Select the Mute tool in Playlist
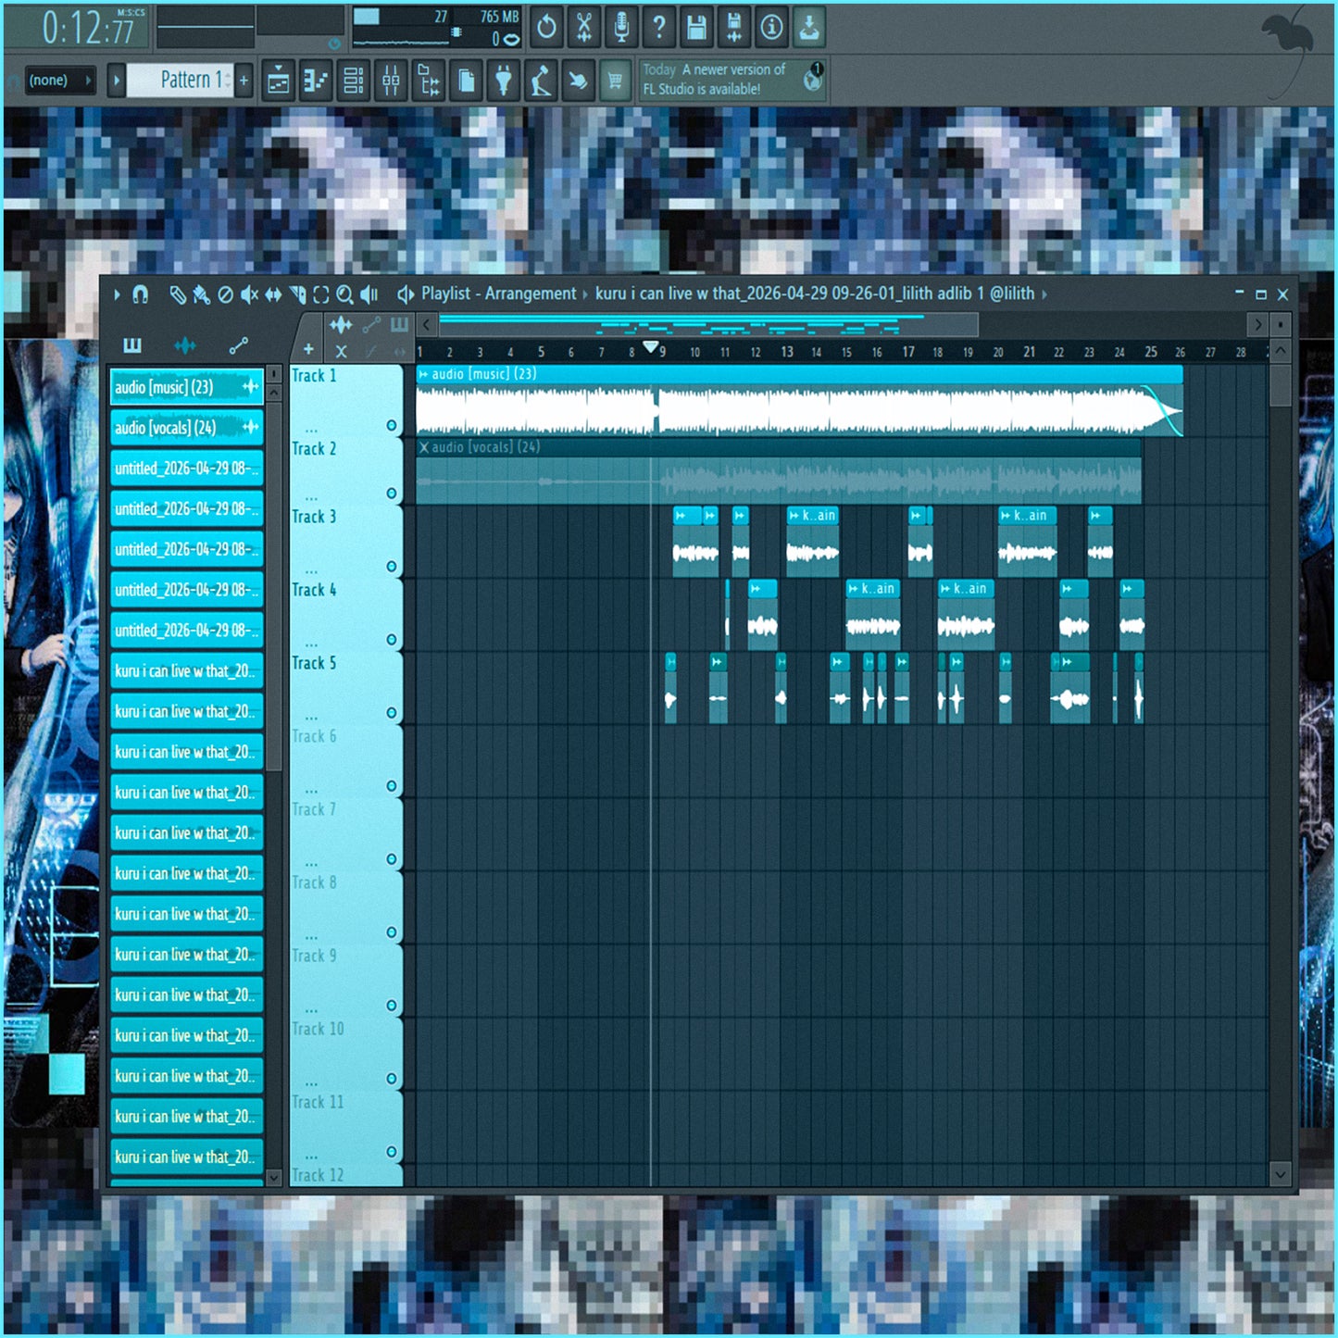 click(249, 294)
